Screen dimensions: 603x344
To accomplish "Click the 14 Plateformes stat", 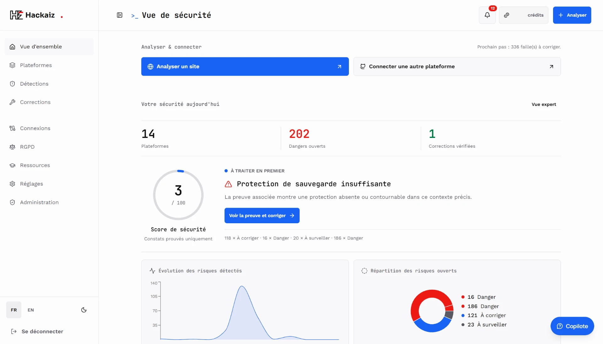I will coord(155,138).
